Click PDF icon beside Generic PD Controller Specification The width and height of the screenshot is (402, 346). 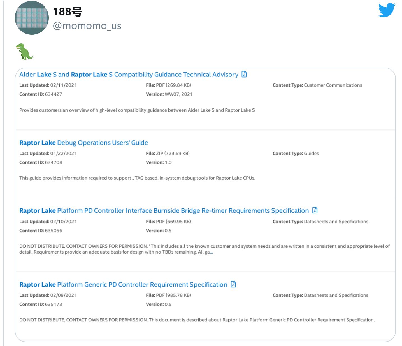233,284
